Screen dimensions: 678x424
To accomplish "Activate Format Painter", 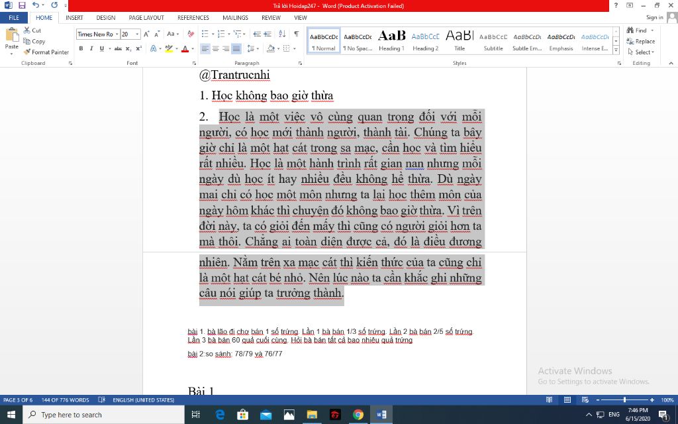I will click(46, 52).
